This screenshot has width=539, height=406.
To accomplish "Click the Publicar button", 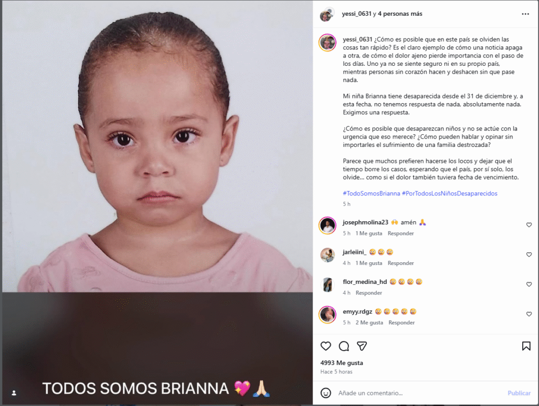I will point(519,393).
